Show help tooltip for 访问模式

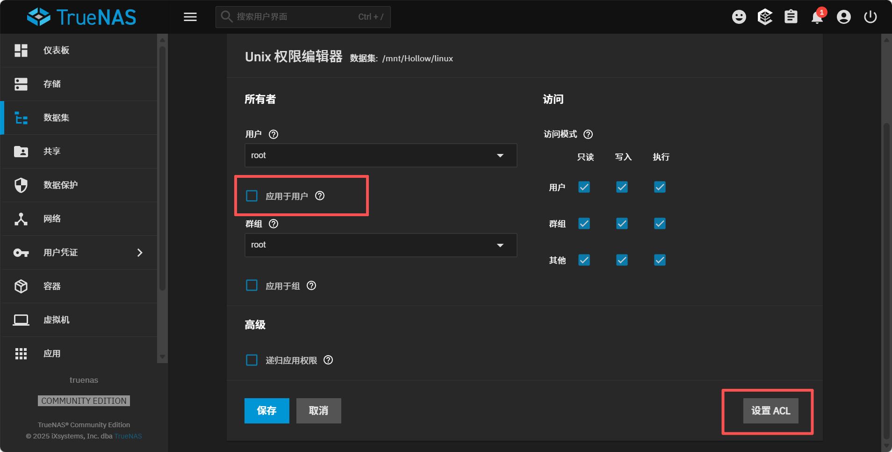point(588,134)
